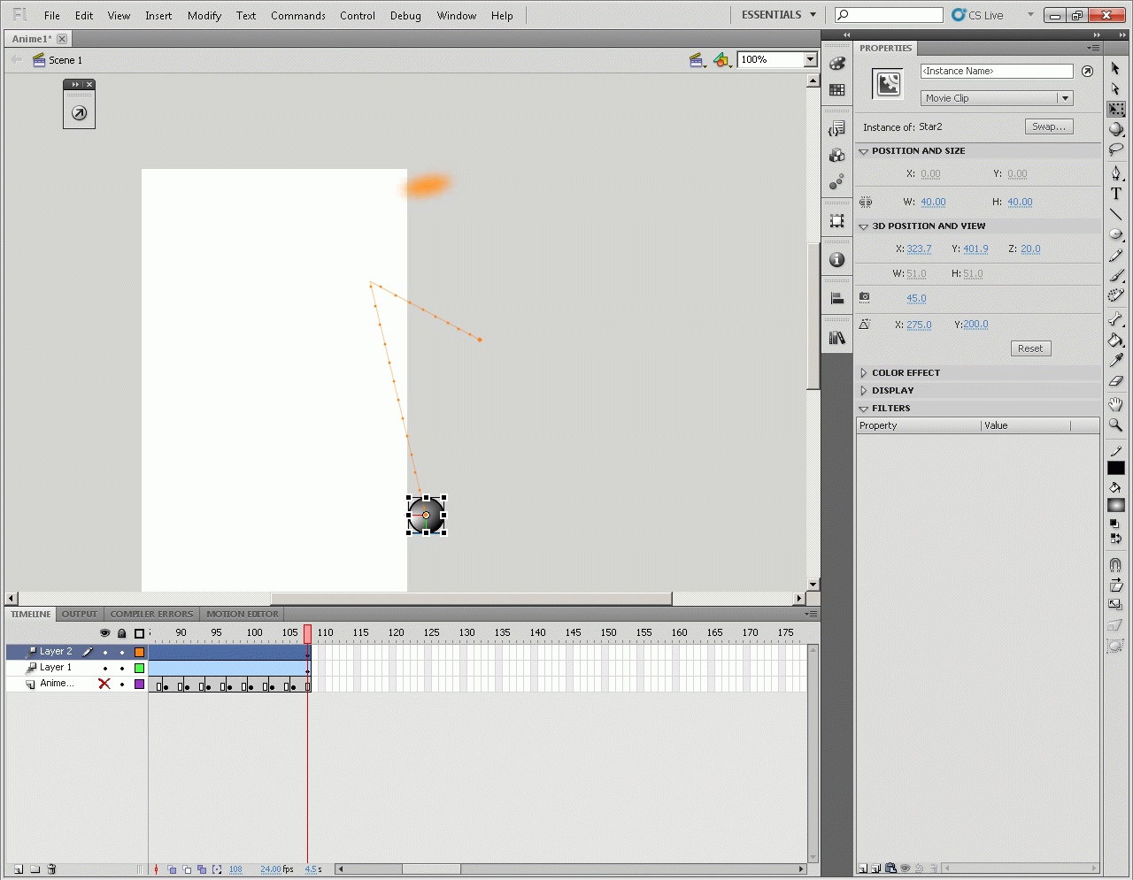The height and width of the screenshot is (880, 1133).
Task: Select the Zoom magnifier tool
Action: coord(1115,425)
